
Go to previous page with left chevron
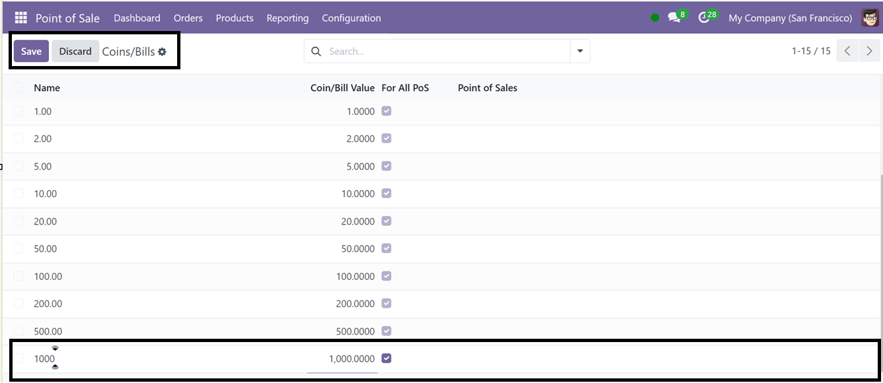tap(847, 51)
